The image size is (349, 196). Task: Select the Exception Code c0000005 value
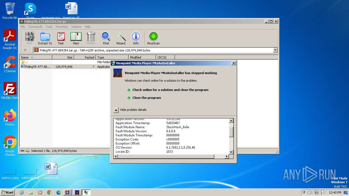[x=173, y=139]
